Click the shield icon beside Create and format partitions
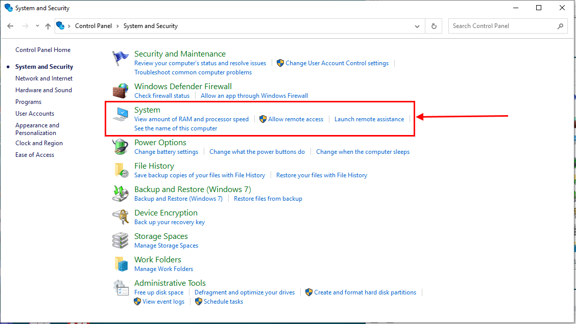The width and height of the screenshot is (576, 324). tap(309, 292)
